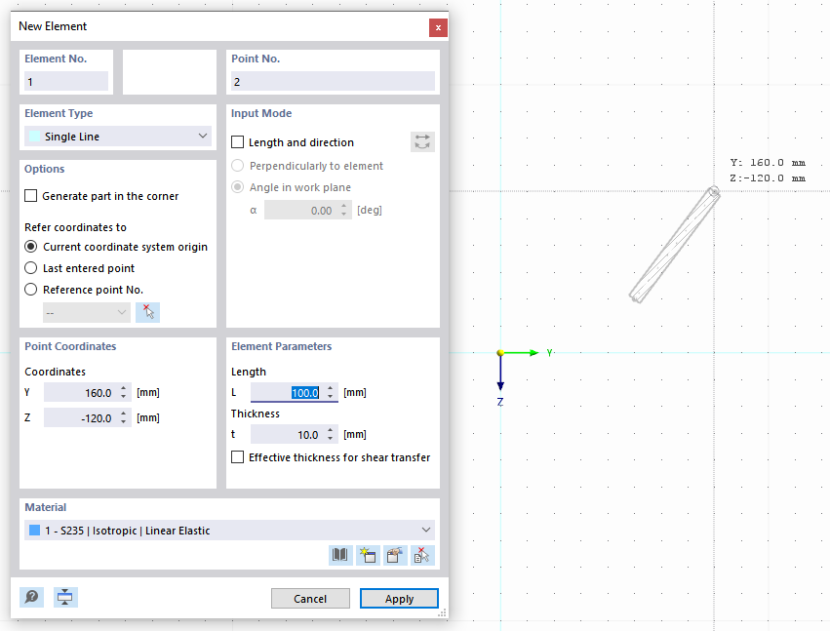This screenshot has height=631, width=830.
Task: Click the Y coordinate spinner arrows
Action: coord(123,392)
